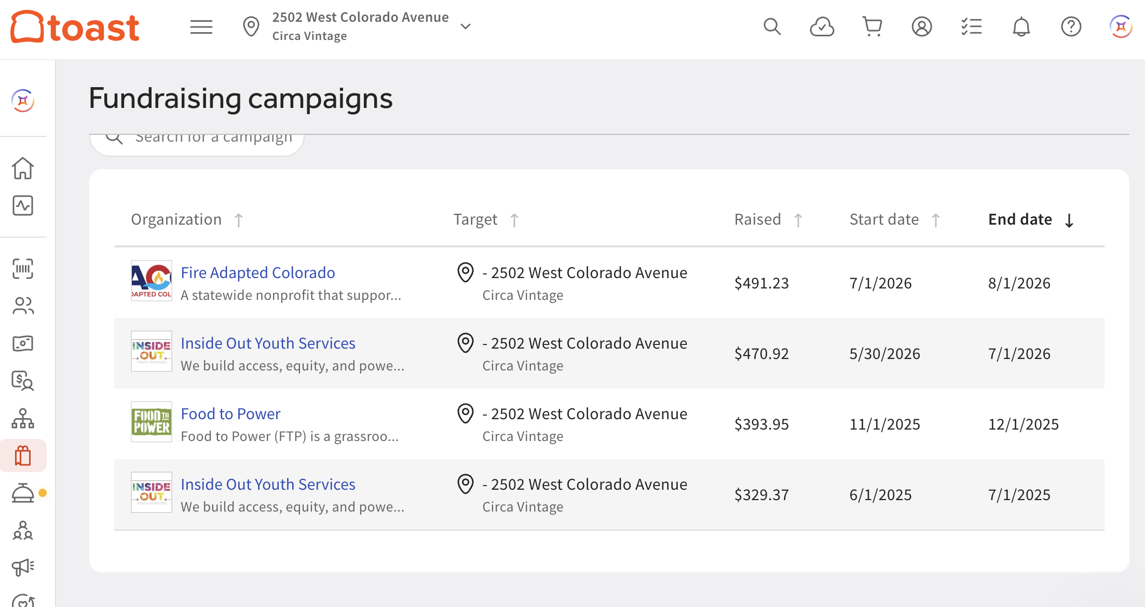Sort by Target column
This screenshot has height=607, width=1145.
(486, 219)
